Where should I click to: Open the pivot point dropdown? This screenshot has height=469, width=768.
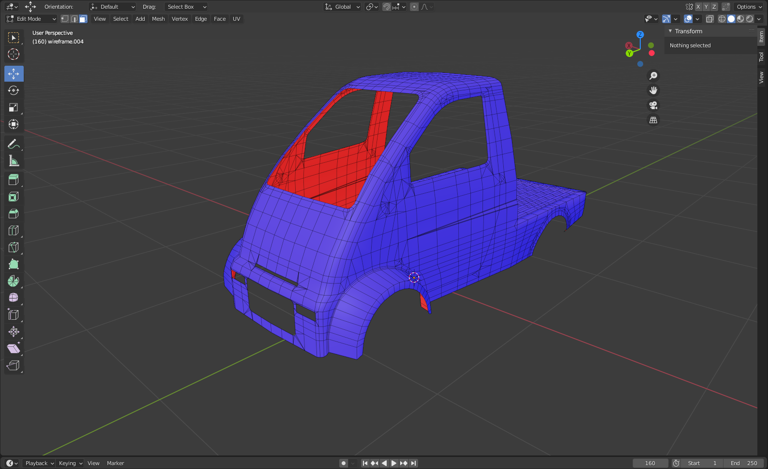(x=372, y=7)
